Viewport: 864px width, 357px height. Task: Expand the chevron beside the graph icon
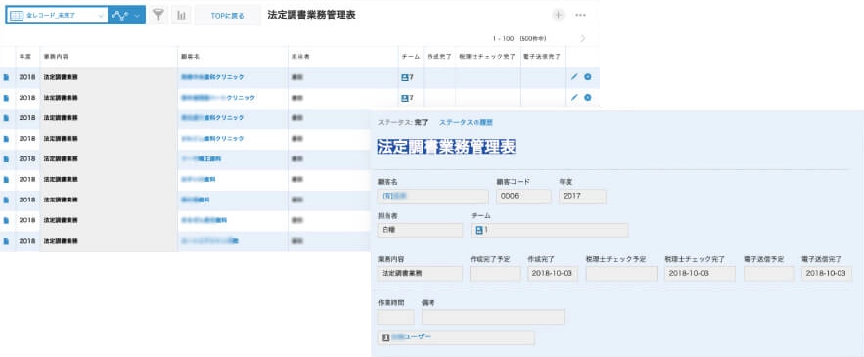click(138, 16)
